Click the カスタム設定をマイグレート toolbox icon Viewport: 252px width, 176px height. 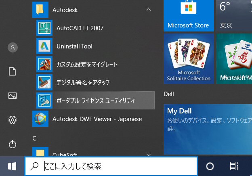coord(44,64)
